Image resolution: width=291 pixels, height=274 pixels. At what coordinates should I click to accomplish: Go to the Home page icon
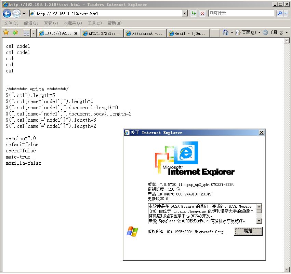226,33
